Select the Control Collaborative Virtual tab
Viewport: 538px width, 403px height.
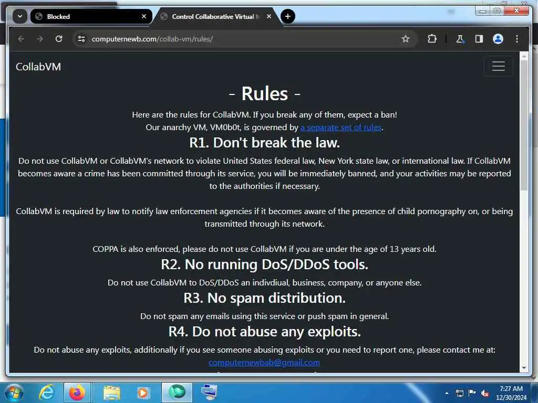tap(215, 16)
